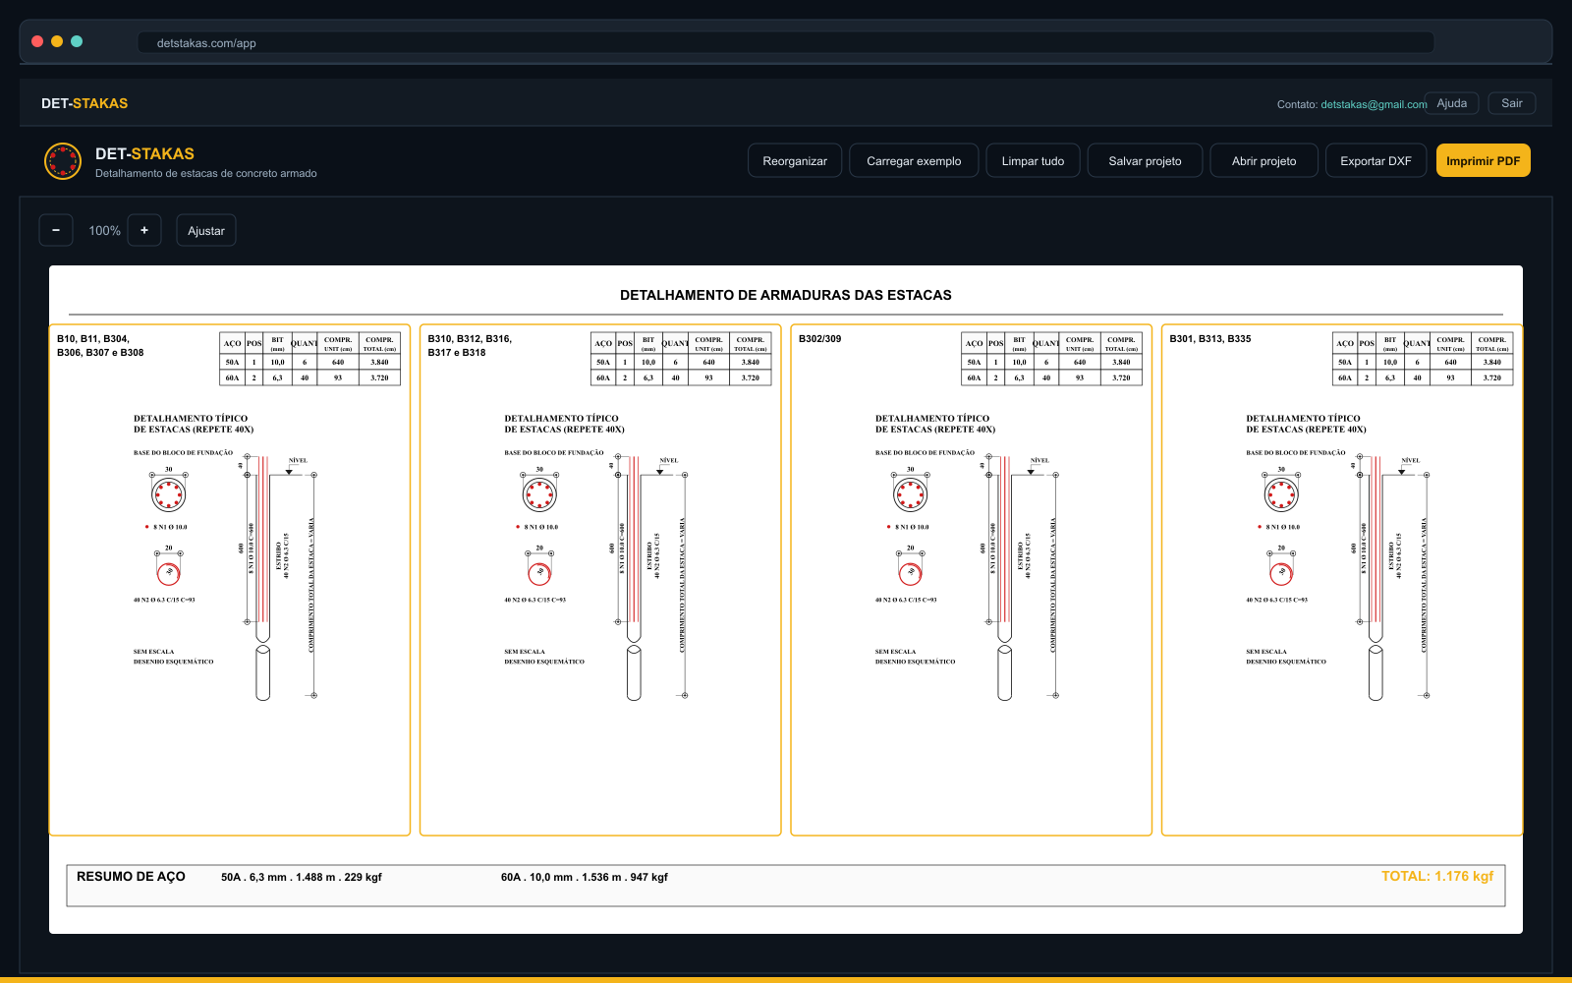Select the card titled B310, B312, B316
The width and height of the screenshot is (1572, 983).
pyautogui.click(x=600, y=580)
